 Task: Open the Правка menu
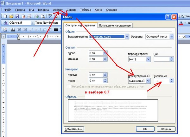[20, 10]
